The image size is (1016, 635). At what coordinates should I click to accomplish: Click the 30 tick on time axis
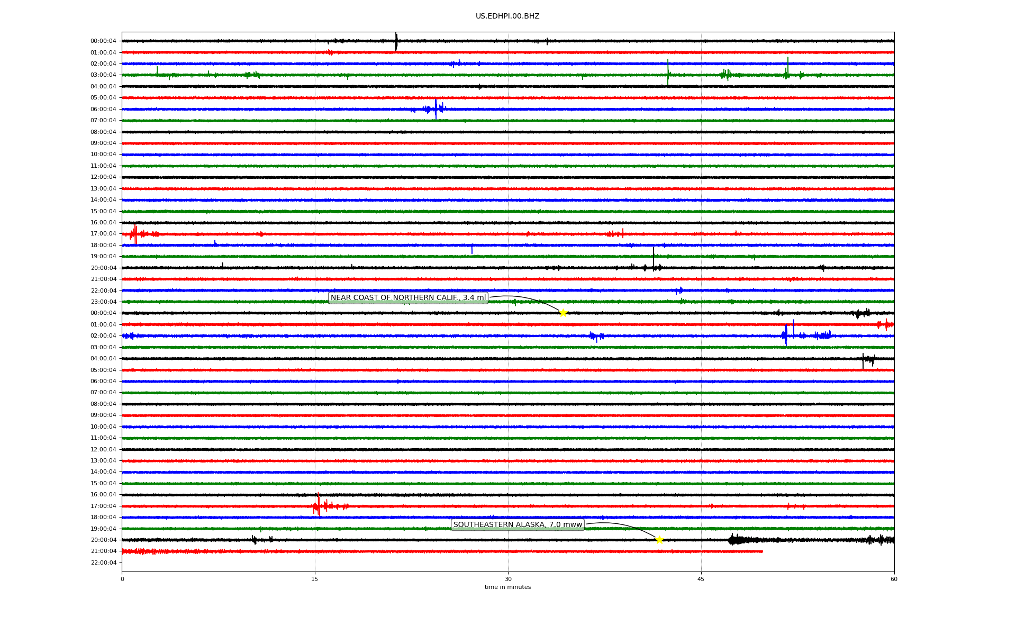(x=508, y=579)
